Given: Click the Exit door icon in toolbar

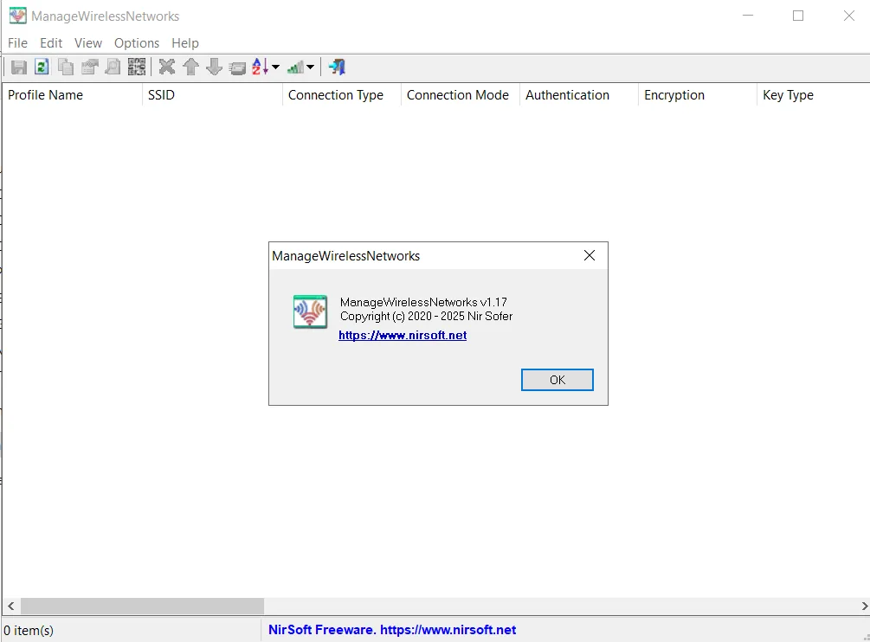Looking at the screenshot, I should [x=337, y=67].
